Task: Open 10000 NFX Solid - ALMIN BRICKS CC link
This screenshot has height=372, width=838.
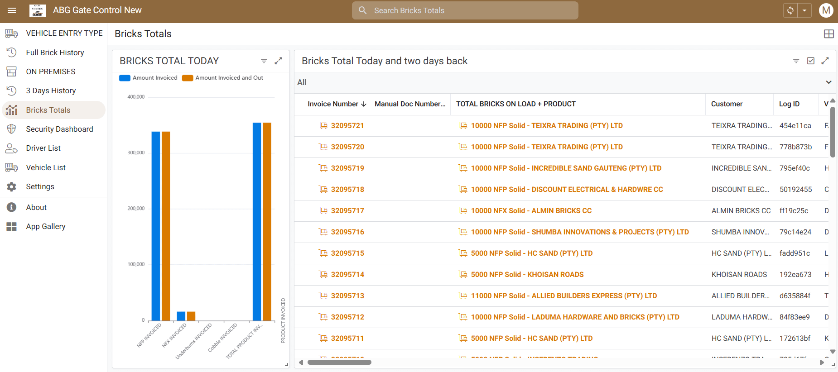Action: tap(531, 211)
